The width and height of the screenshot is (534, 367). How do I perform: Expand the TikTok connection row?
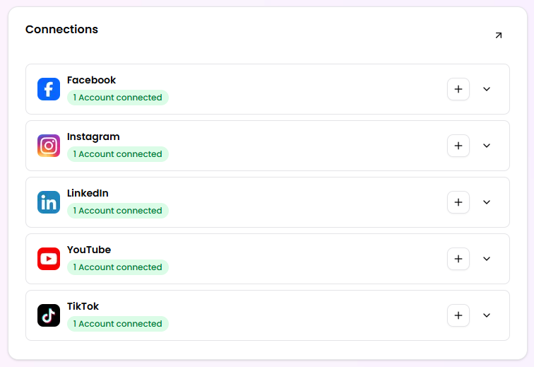pyautogui.click(x=487, y=315)
